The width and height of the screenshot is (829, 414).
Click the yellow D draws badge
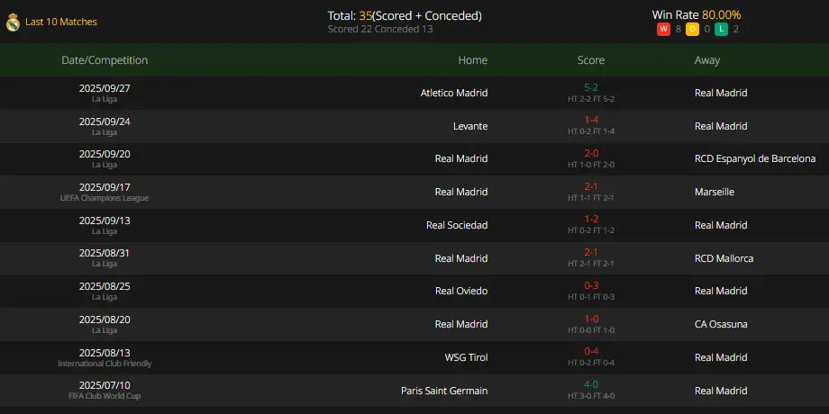pos(693,30)
